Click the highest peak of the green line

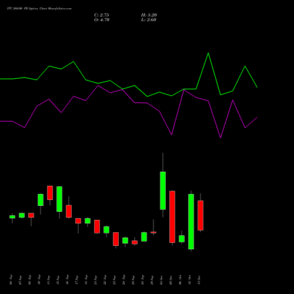click(x=208, y=53)
